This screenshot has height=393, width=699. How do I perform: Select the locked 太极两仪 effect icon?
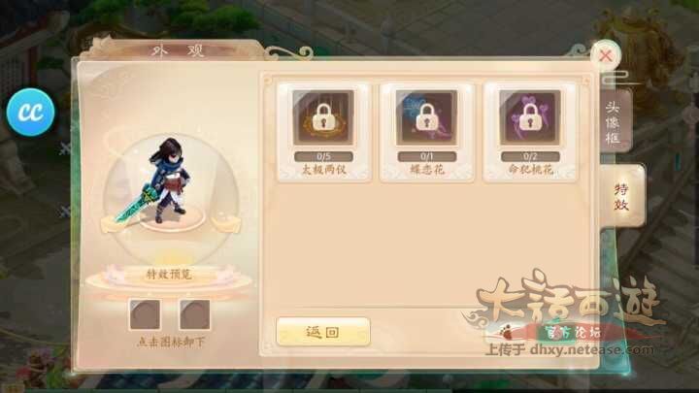coord(323,117)
